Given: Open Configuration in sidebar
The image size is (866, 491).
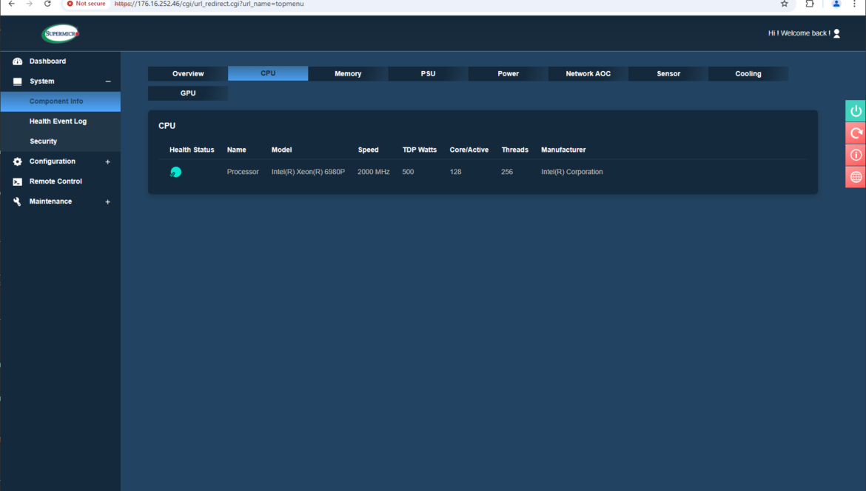Looking at the screenshot, I should (x=53, y=161).
